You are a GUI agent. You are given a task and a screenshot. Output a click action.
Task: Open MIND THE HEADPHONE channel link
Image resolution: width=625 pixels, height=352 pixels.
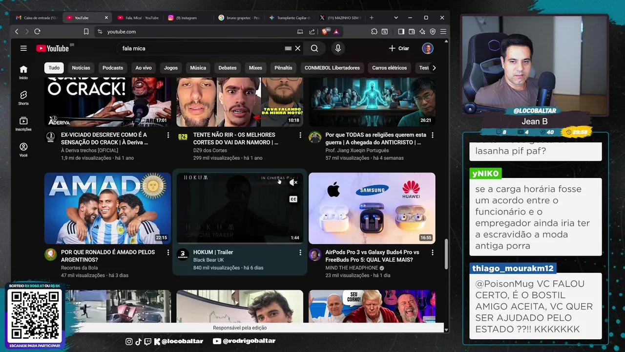point(352,268)
